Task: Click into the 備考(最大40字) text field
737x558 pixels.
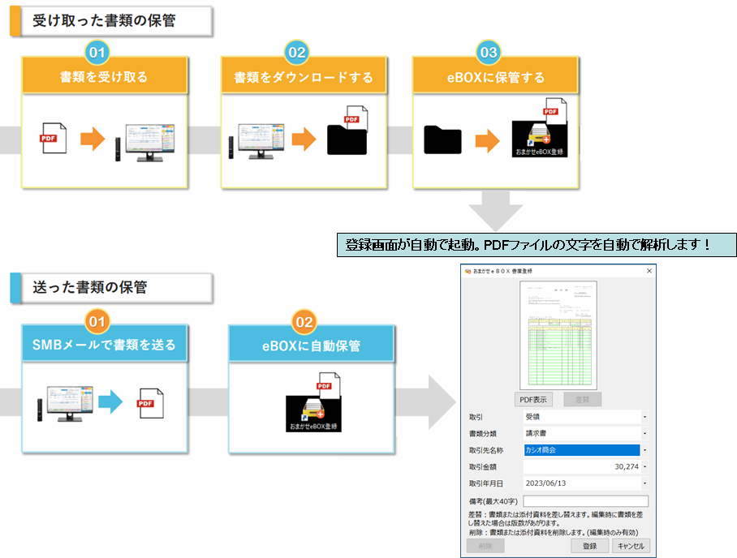Action: (586, 501)
